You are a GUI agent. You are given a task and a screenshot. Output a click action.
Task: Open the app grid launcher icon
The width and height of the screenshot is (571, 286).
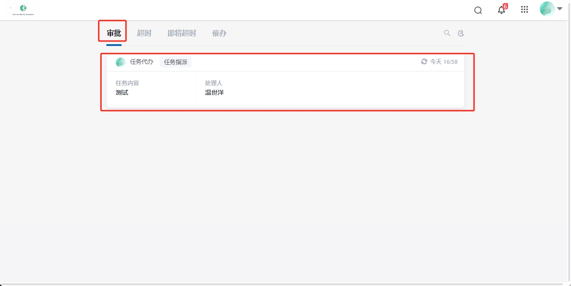[524, 9]
